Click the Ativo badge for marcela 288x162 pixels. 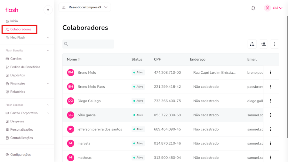tap(138, 143)
